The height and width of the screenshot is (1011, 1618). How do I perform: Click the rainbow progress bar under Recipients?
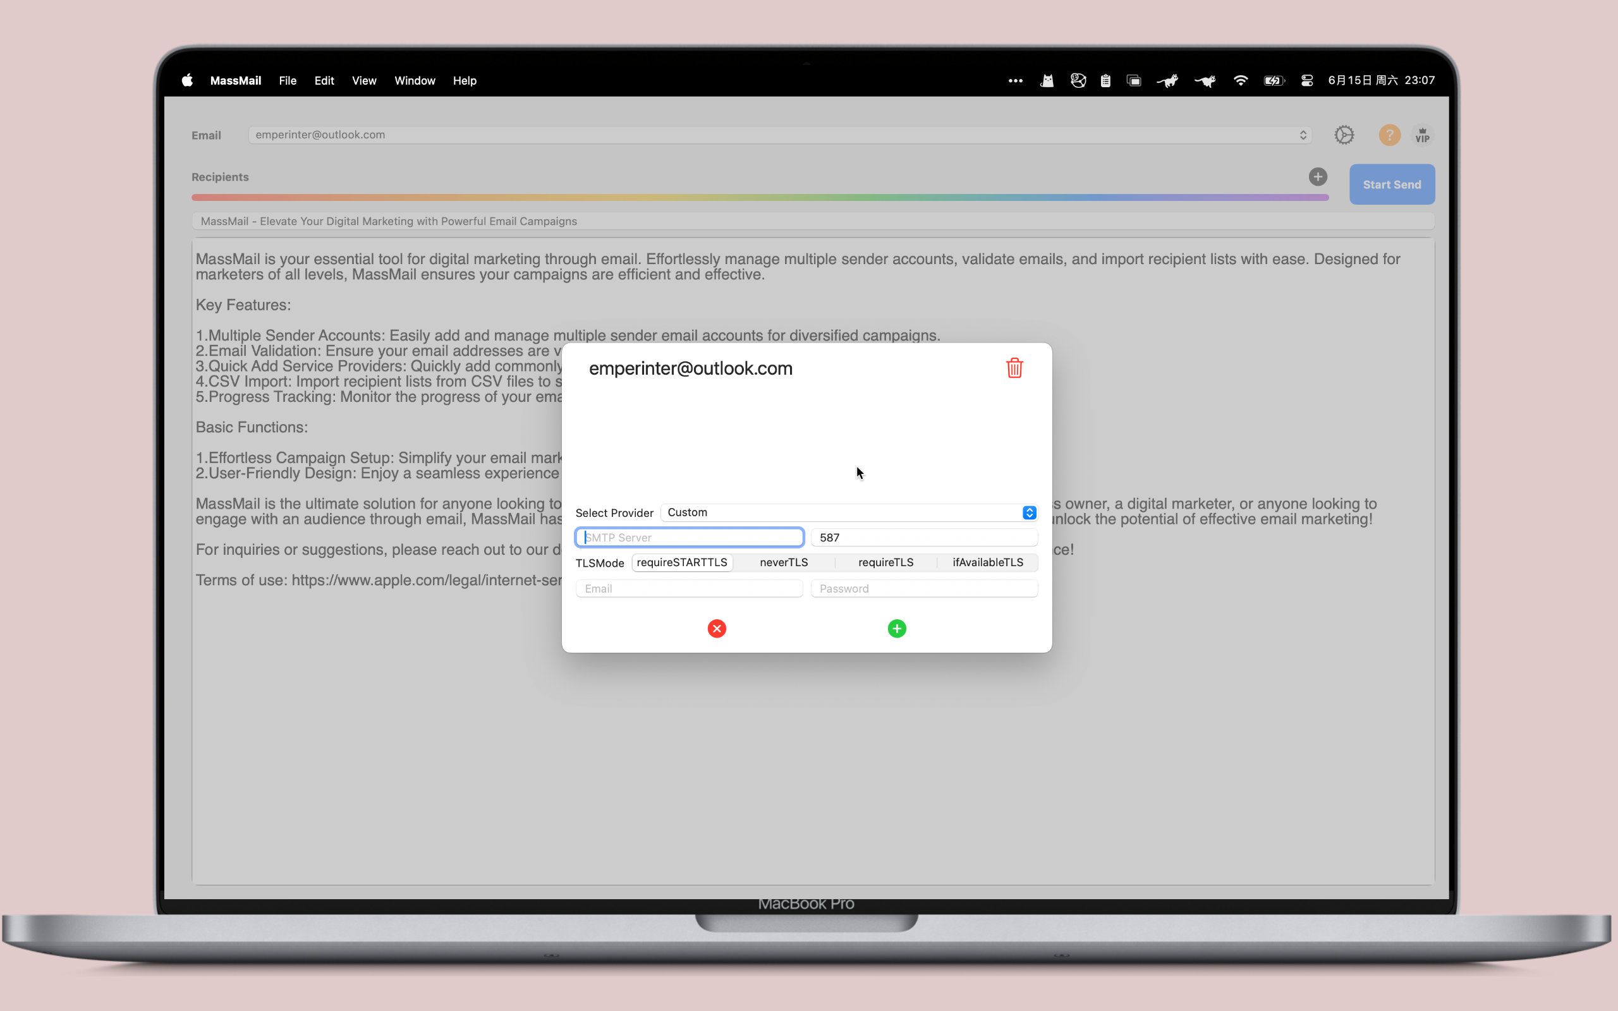pyautogui.click(x=760, y=198)
